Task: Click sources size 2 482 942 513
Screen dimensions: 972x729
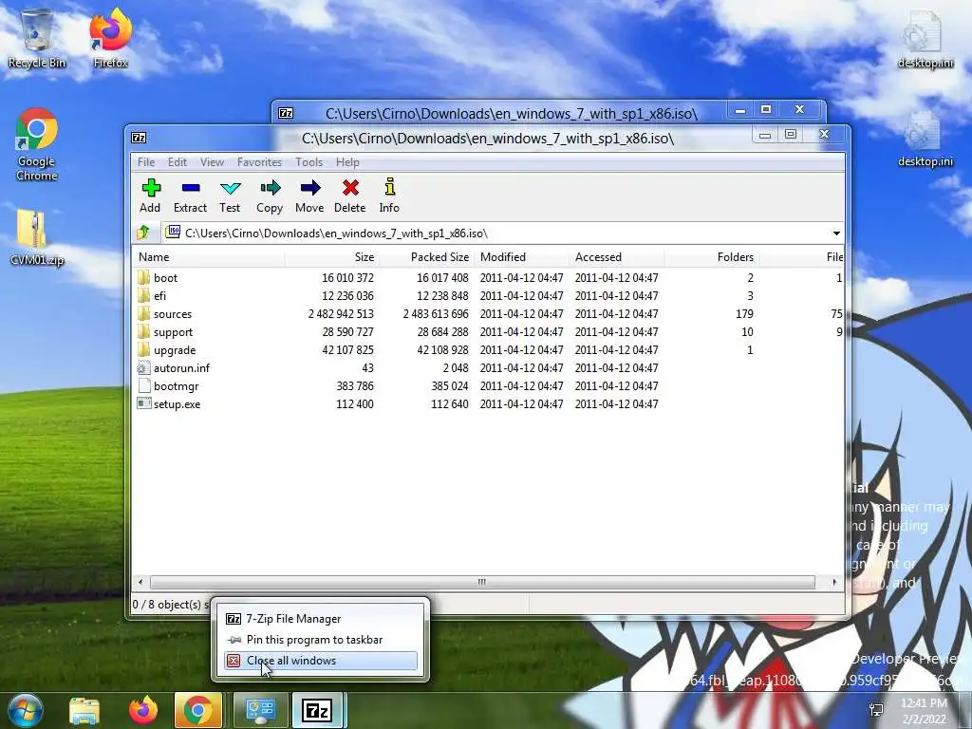Action: pyautogui.click(x=341, y=313)
